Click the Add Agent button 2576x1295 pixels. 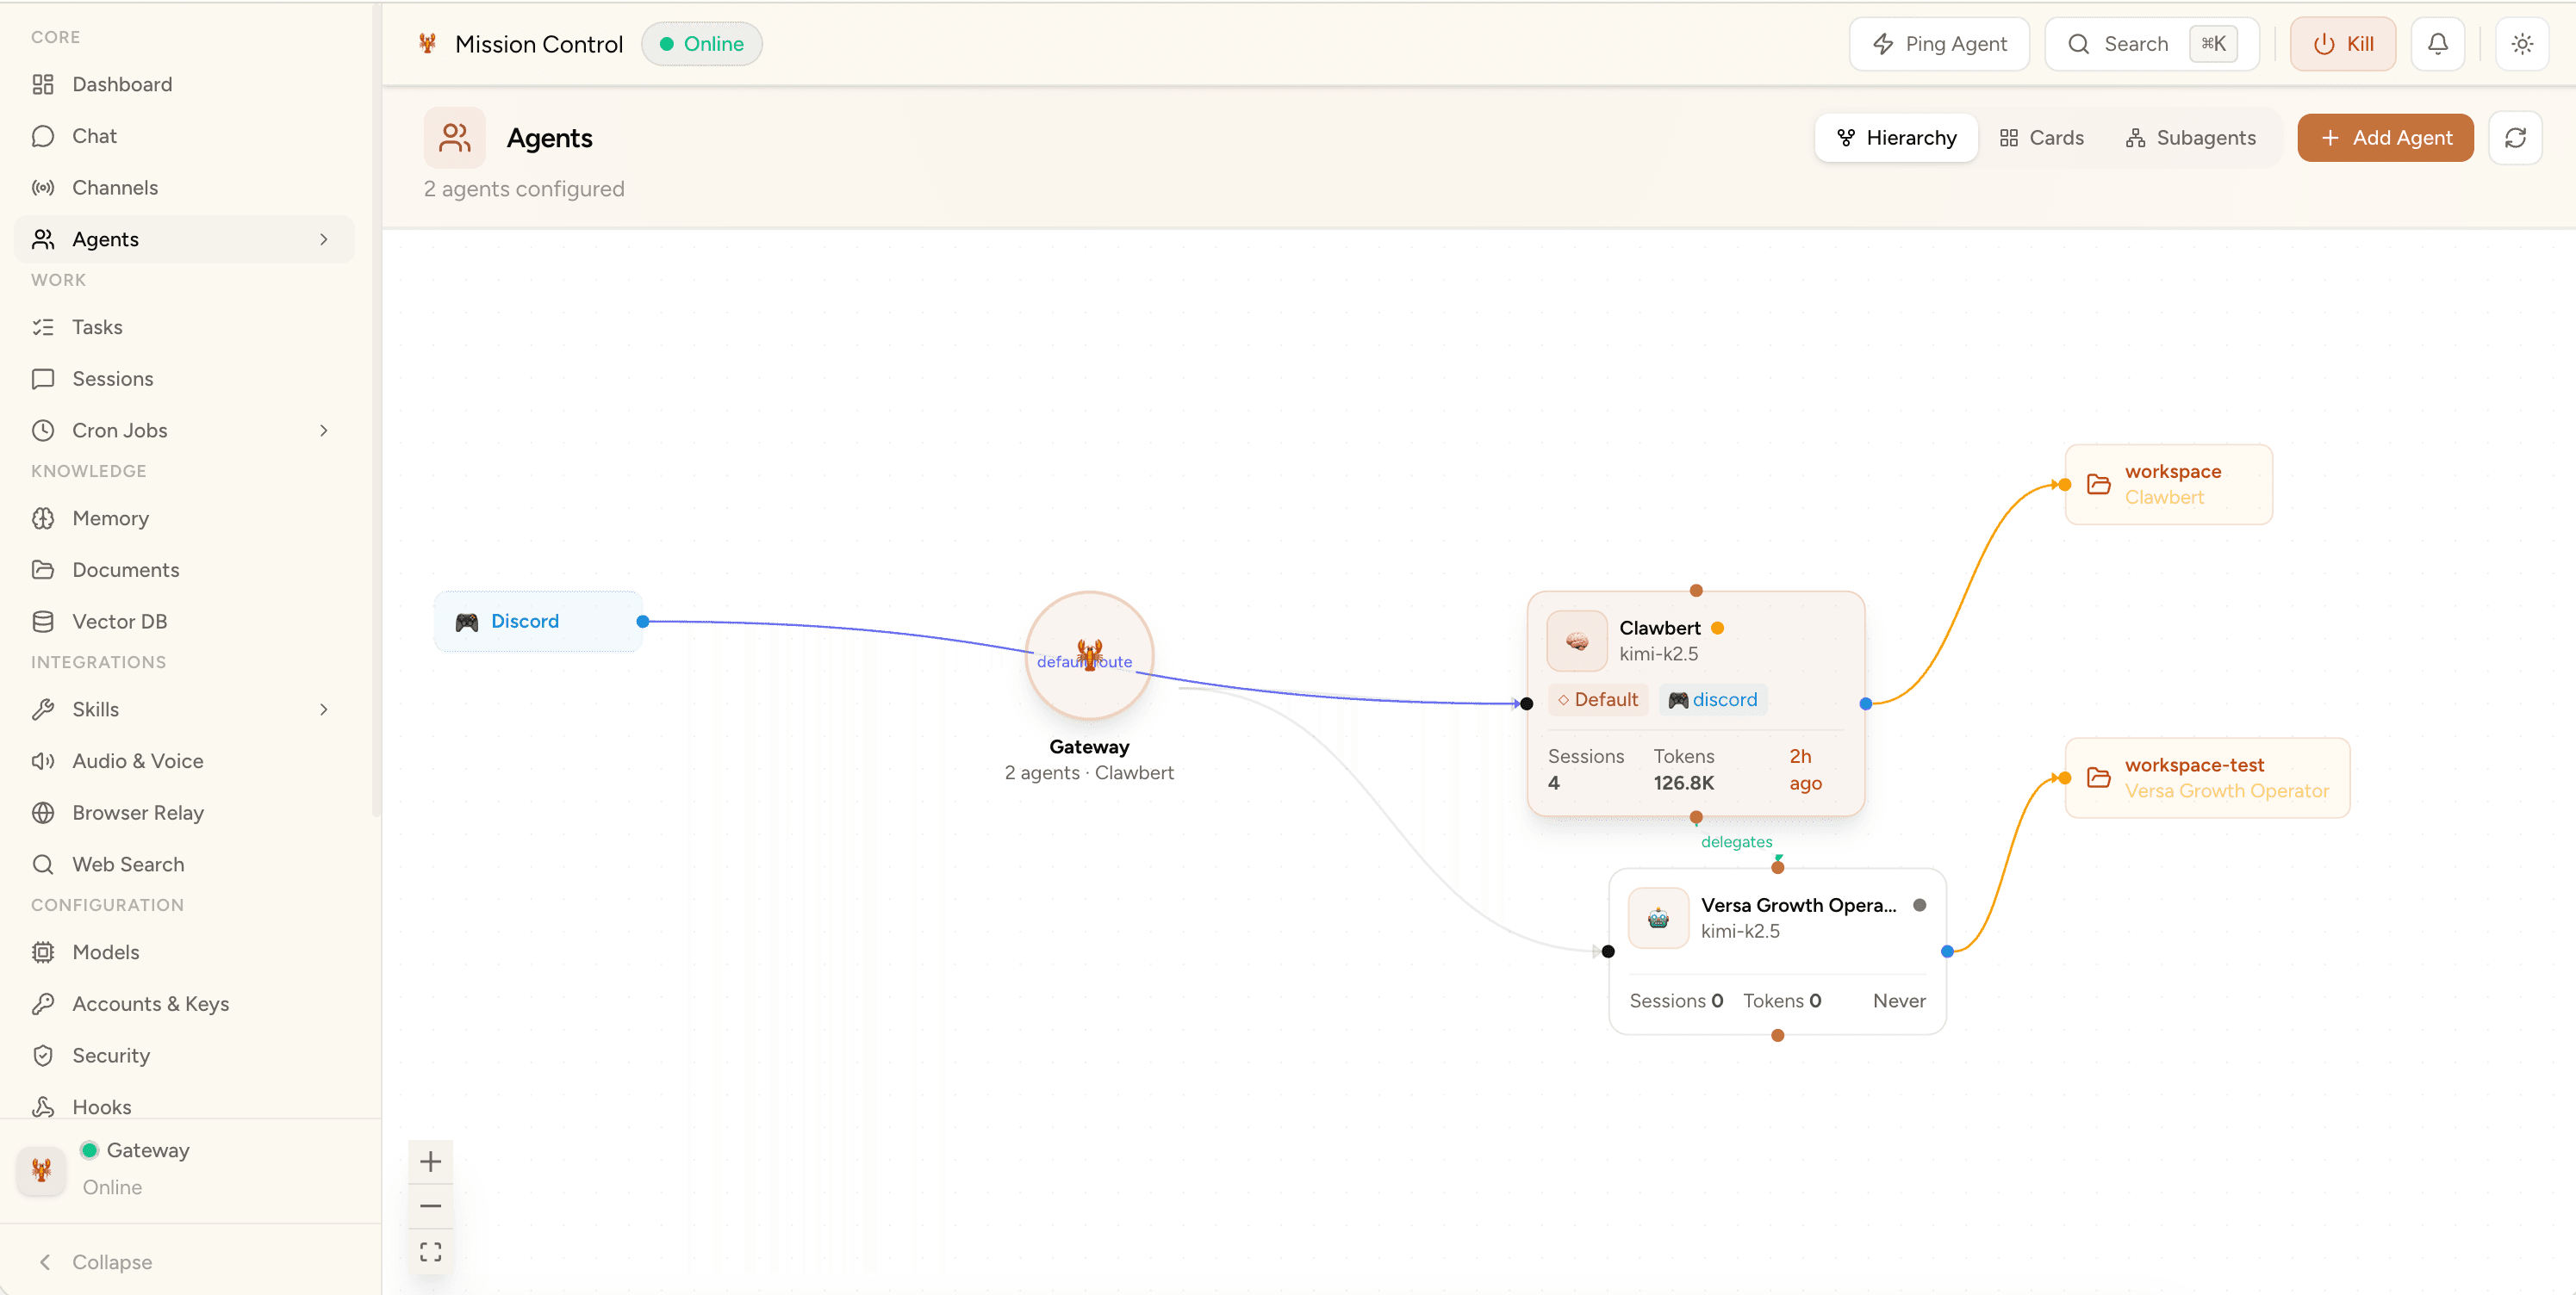coord(2385,137)
